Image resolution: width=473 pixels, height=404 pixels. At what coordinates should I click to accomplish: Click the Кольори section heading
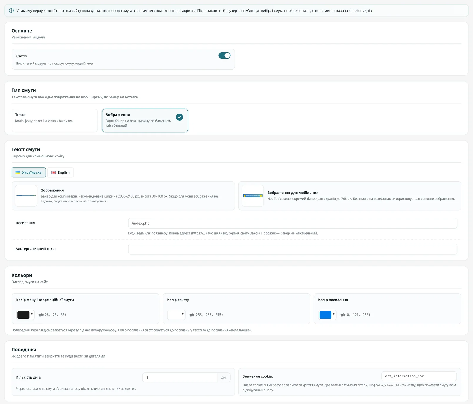click(22, 275)
